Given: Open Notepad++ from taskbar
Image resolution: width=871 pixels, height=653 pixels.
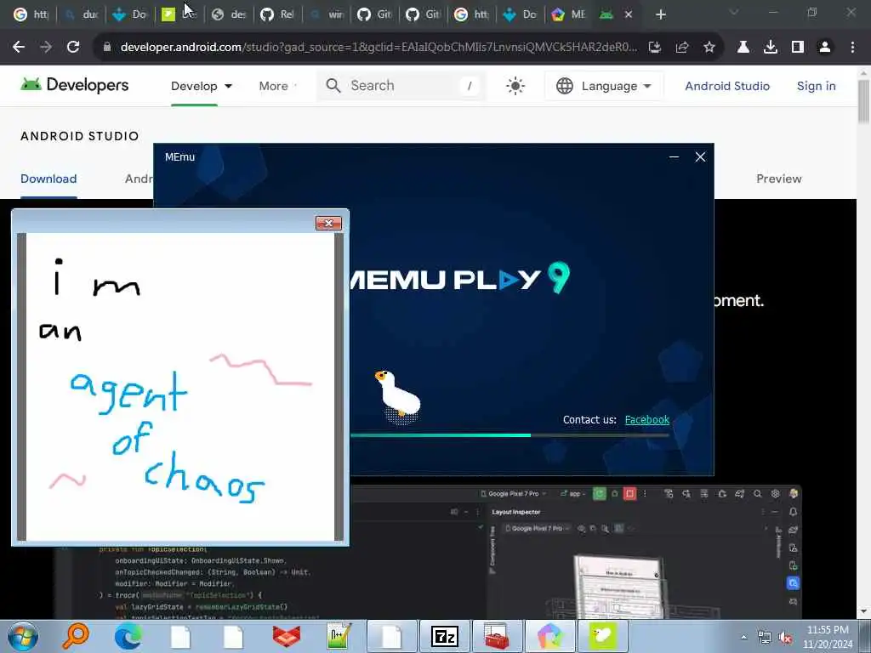Looking at the screenshot, I should (x=339, y=636).
